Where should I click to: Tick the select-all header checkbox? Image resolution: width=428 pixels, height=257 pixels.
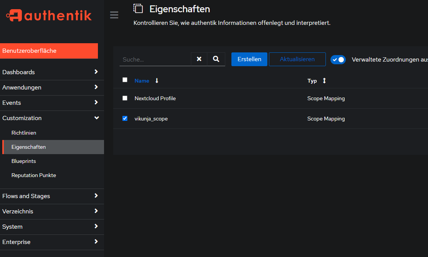click(x=125, y=80)
